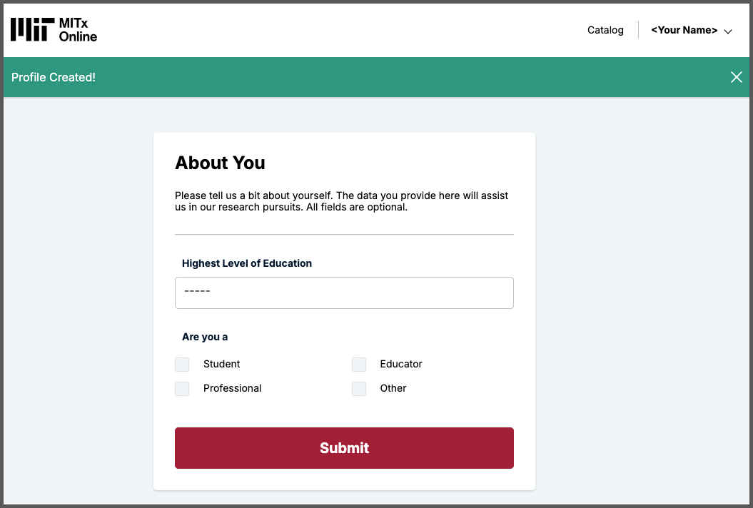Select the Other checkbox
Screen dimensions: 753x508
click(359, 388)
